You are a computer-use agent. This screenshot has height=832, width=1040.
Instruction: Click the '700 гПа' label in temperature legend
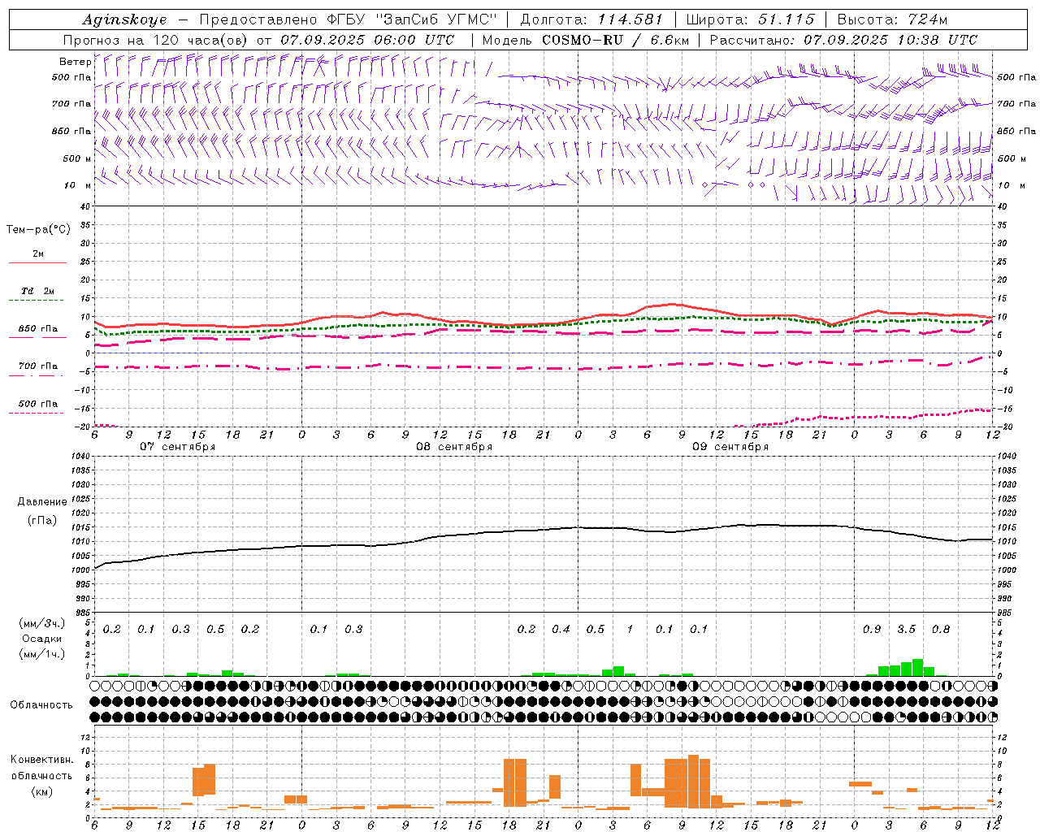coord(38,366)
